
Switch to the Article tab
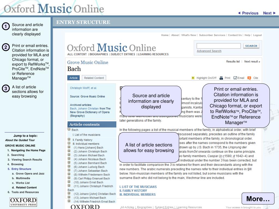pyautogui.click(x=74, y=78)
